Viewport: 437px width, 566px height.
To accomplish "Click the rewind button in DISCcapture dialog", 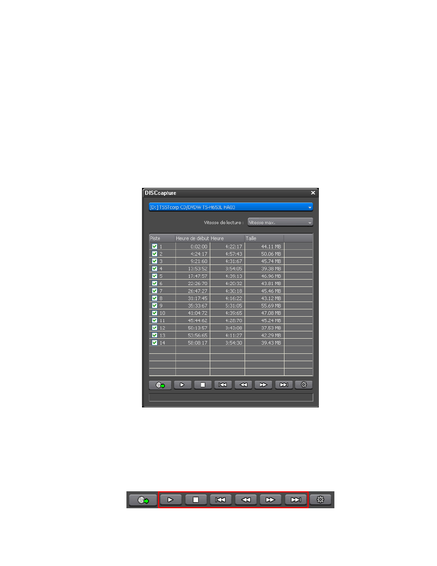I will [243, 385].
